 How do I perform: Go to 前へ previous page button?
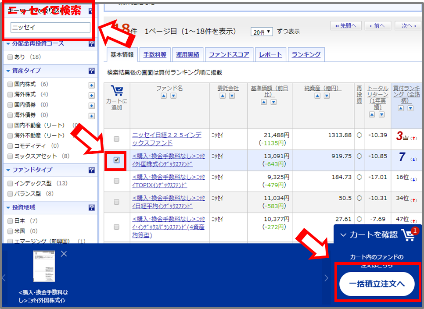click(377, 26)
